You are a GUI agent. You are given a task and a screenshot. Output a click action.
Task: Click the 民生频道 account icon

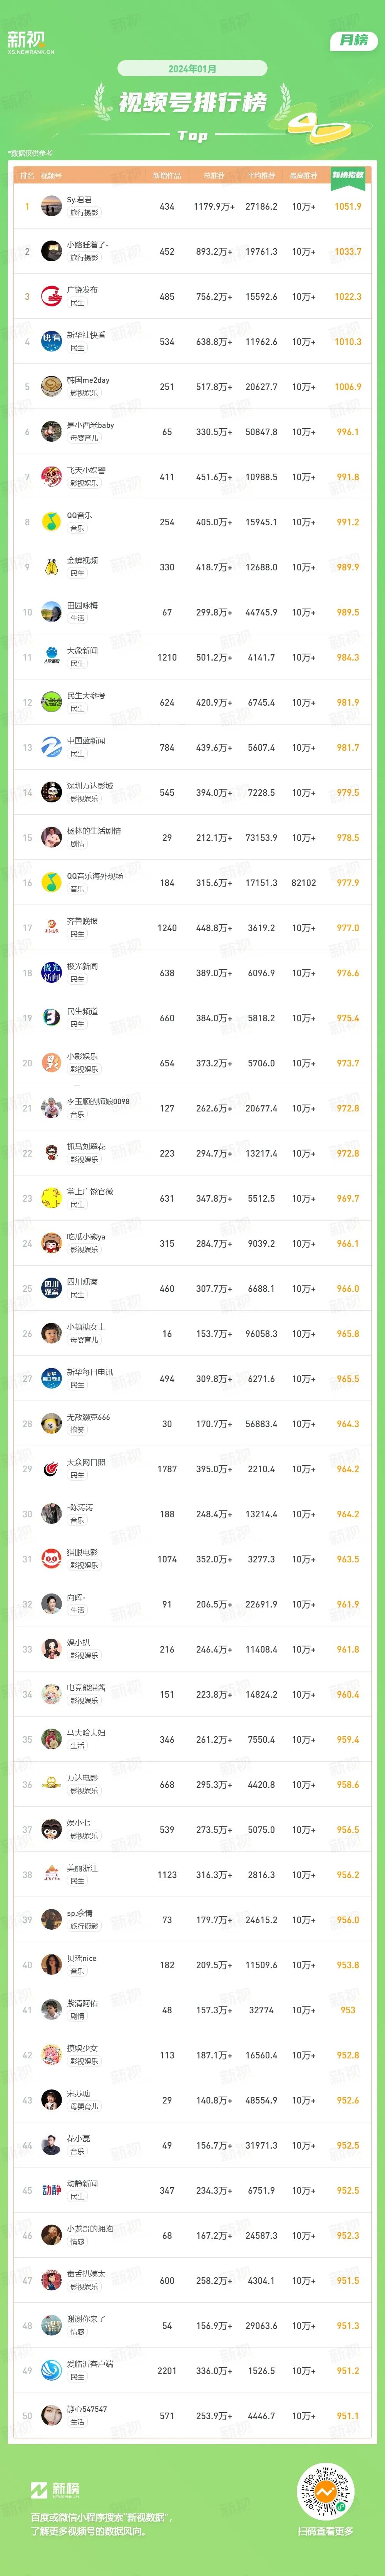coord(51,1018)
